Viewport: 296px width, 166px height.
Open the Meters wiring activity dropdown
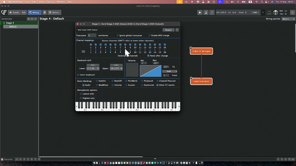(x=288, y=19)
